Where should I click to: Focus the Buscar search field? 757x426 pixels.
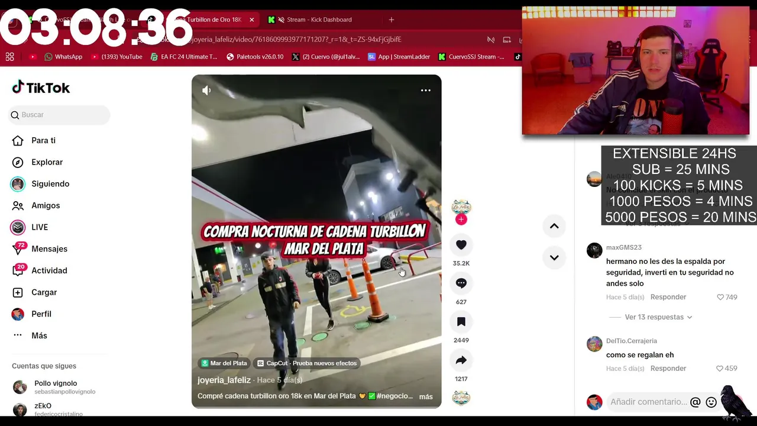[x=59, y=115]
